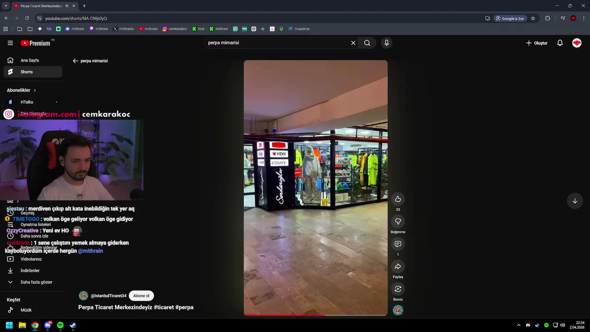The width and height of the screenshot is (590, 332).
Task: Remix this Short
Action: click(398, 289)
